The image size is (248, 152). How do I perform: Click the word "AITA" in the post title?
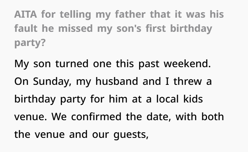click(x=25, y=16)
